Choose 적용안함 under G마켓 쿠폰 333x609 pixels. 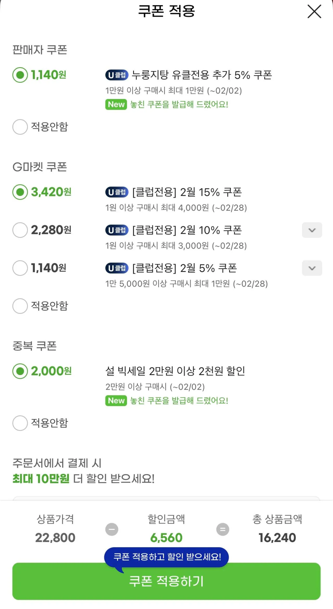(20, 306)
